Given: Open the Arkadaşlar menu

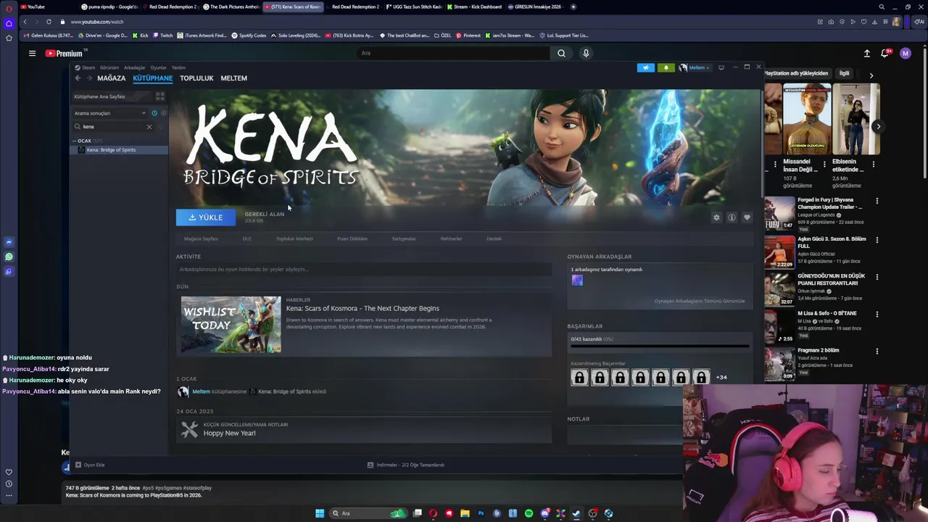Looking at the screenshot, I should [x=135, y=67].
